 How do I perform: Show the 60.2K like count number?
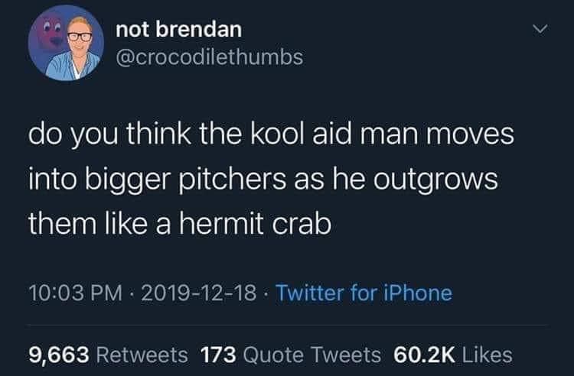pyautogui.click(x=424, y=355)
